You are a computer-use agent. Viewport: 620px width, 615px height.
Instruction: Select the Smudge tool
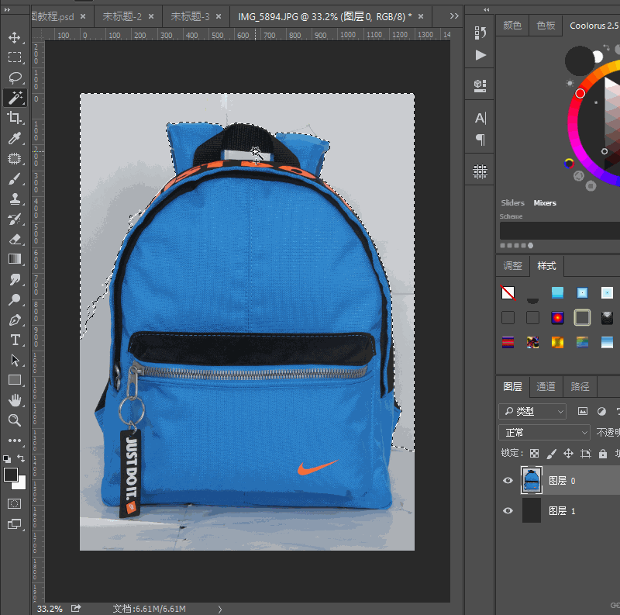[15, 279]
